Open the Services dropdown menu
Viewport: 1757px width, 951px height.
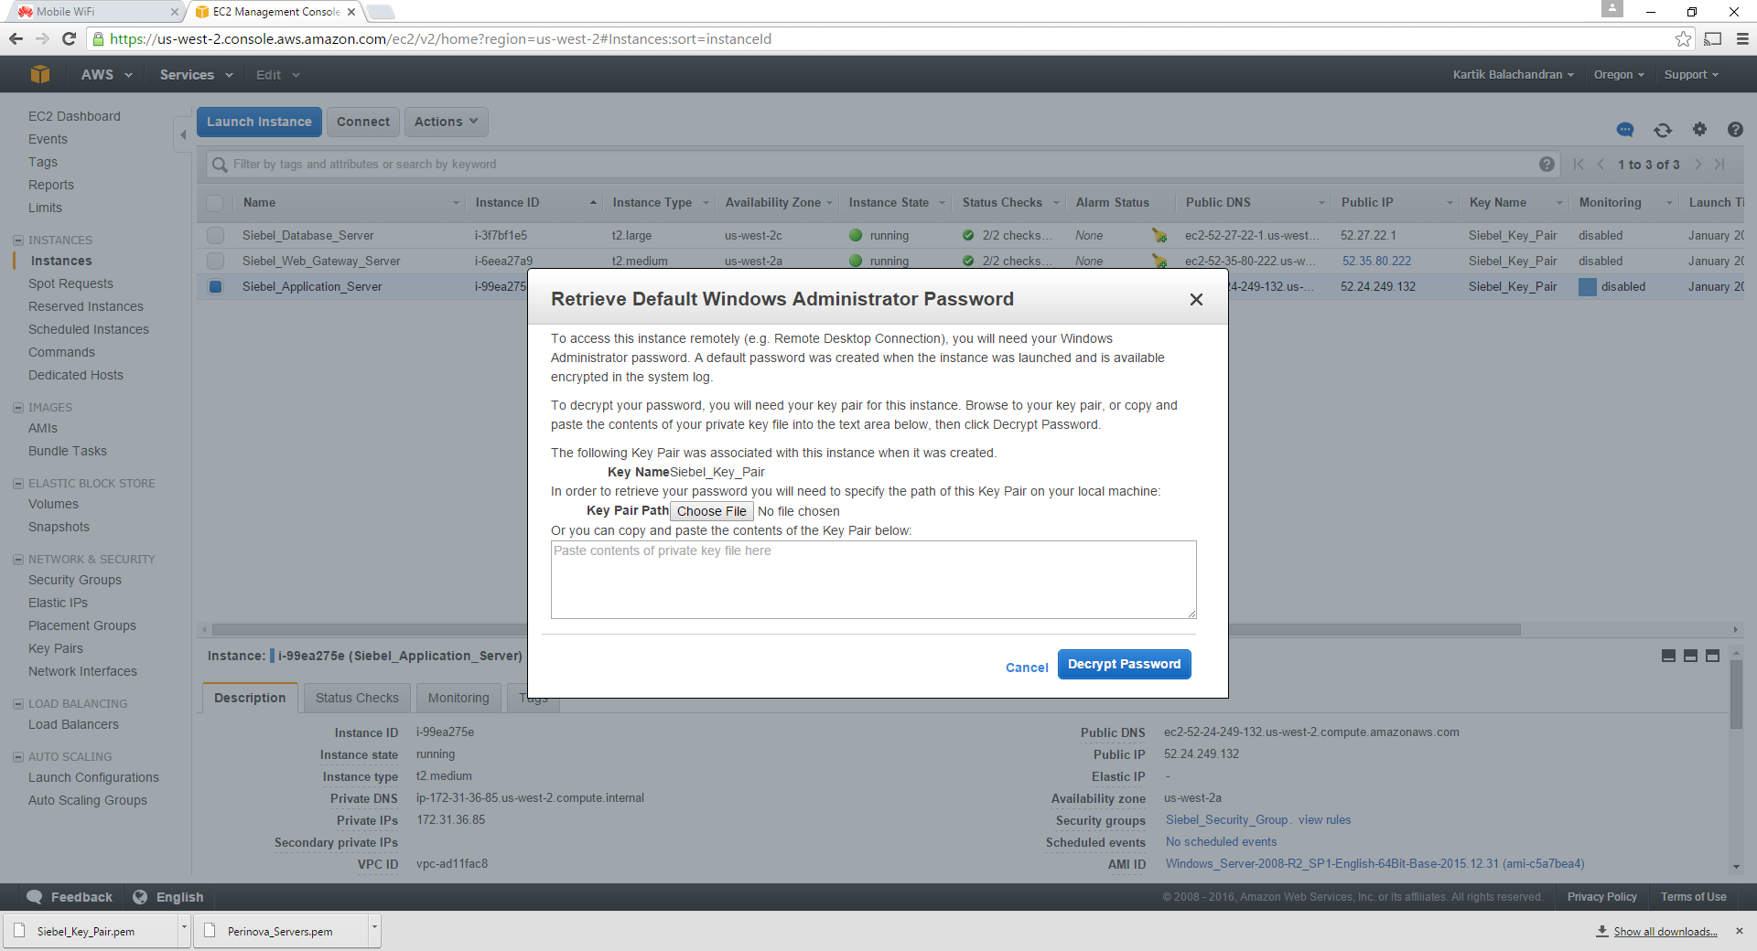coord(196,74)
